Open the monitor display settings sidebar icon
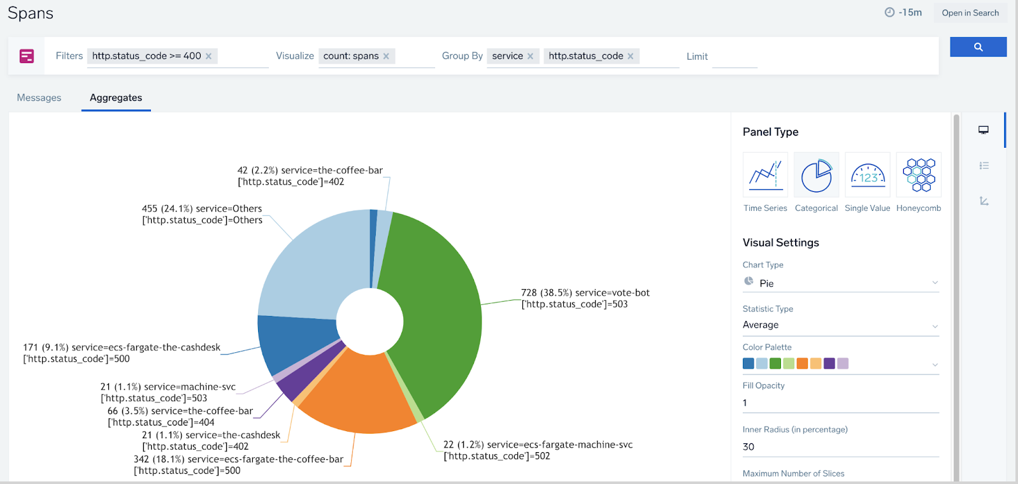This screenshot has width=1018, height=484. coord(984,130)
